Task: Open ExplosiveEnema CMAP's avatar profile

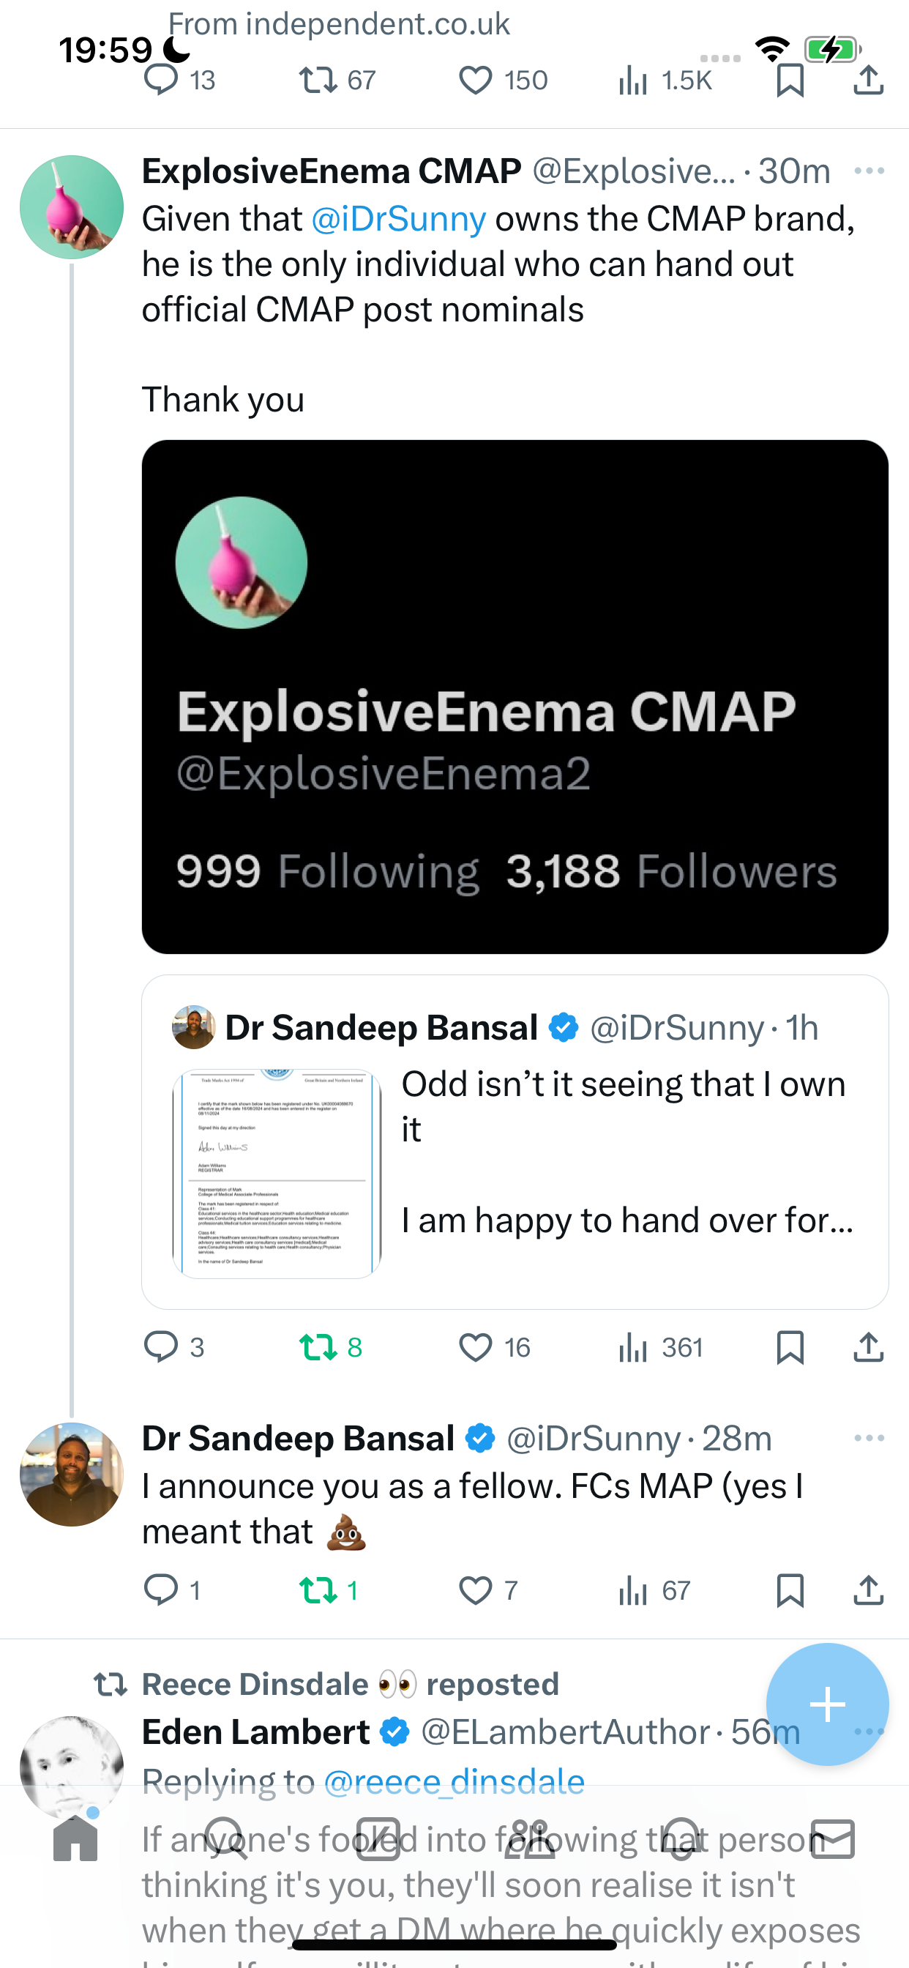Action: coord(72,207)
